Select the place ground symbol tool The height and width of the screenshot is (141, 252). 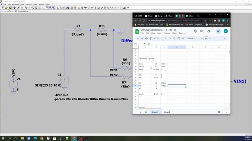(82, 8)
